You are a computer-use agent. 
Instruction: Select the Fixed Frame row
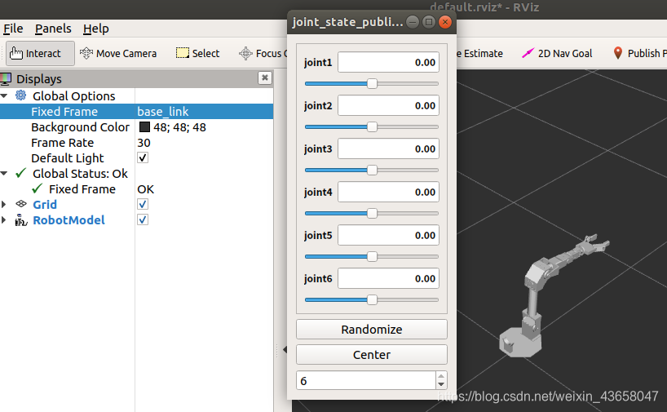(x=136, y=112)
